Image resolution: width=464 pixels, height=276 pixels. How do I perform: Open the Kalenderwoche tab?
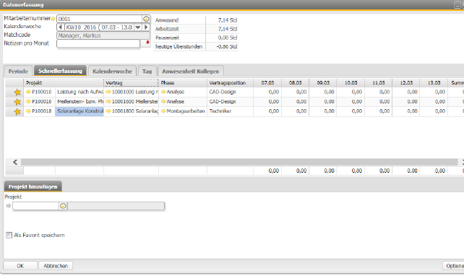112,72
